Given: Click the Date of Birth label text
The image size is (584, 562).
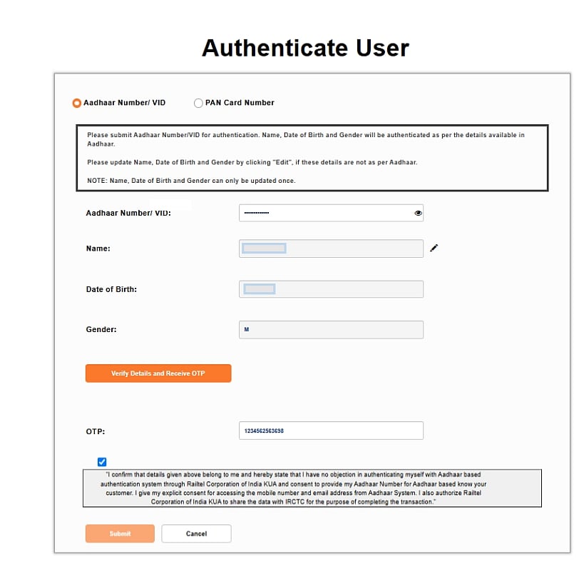Looking at the screenshot, I should point(111,289).
